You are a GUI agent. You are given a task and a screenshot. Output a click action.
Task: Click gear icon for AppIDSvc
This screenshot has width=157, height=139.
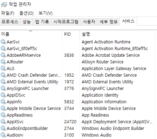pyautogui.click(x=3, y=95)
